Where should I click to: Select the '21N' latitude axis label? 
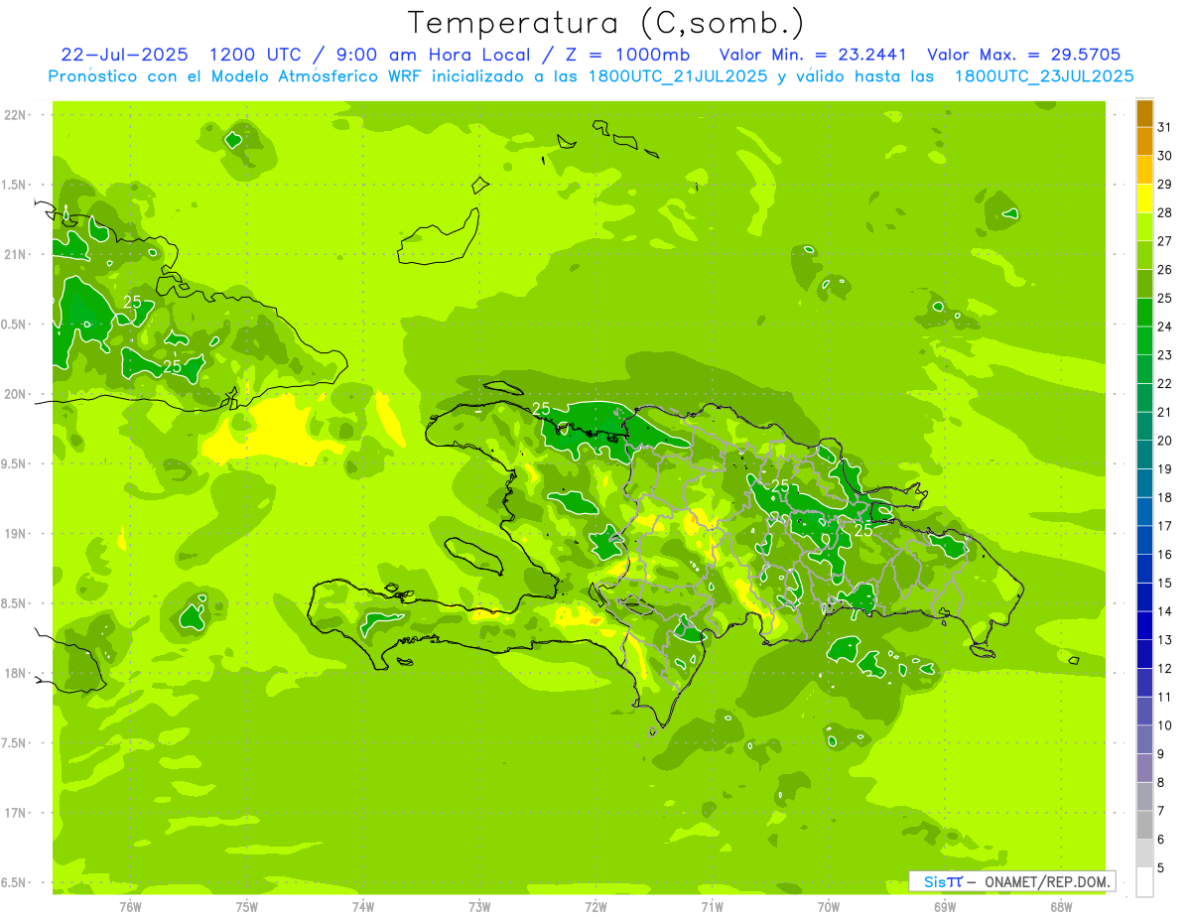[15, 254]
